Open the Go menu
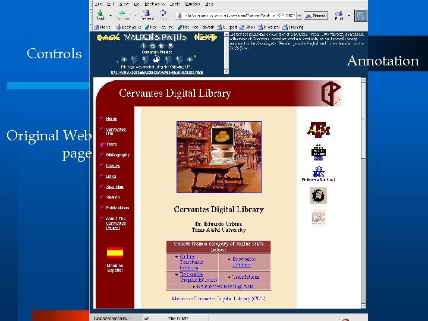The image size is (428, 321). tap(137, 4)
